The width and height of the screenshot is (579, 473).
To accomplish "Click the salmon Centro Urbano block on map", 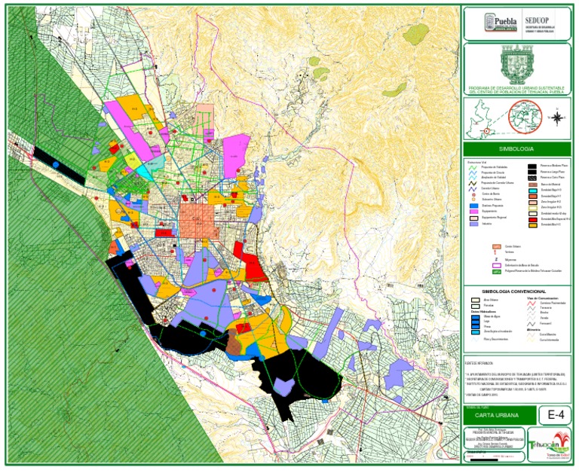I will click(198, 221).
